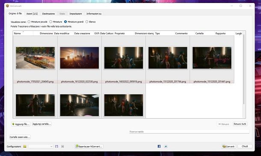Screen dimensions: 261x156
Task: Select the Miniature radio button
Action: tap(51, 22)
